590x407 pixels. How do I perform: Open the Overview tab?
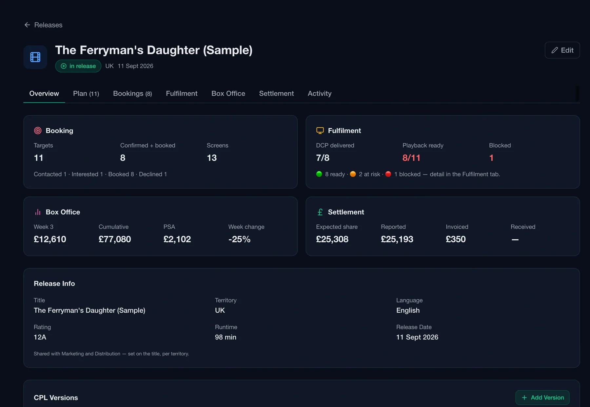tap(44, 94)
